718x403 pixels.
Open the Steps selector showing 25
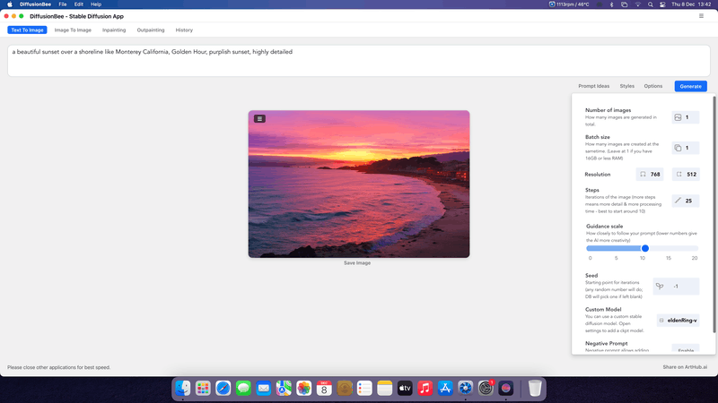tap(686, 201)
